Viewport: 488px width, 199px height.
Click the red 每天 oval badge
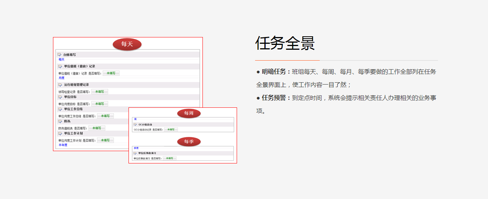[x=127, y=44]
